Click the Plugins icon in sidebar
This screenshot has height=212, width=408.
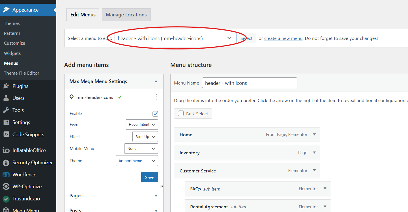[x=6, y=86]
